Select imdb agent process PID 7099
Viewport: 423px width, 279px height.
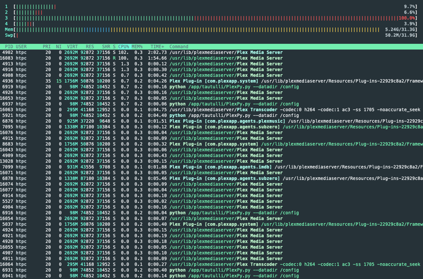click(211, 167)
